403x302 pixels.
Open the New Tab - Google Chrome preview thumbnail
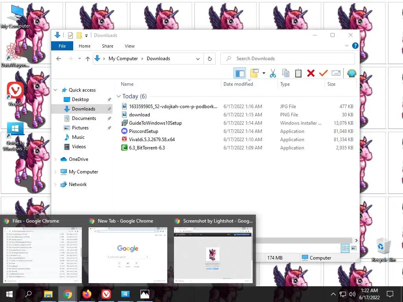[128, 255]
